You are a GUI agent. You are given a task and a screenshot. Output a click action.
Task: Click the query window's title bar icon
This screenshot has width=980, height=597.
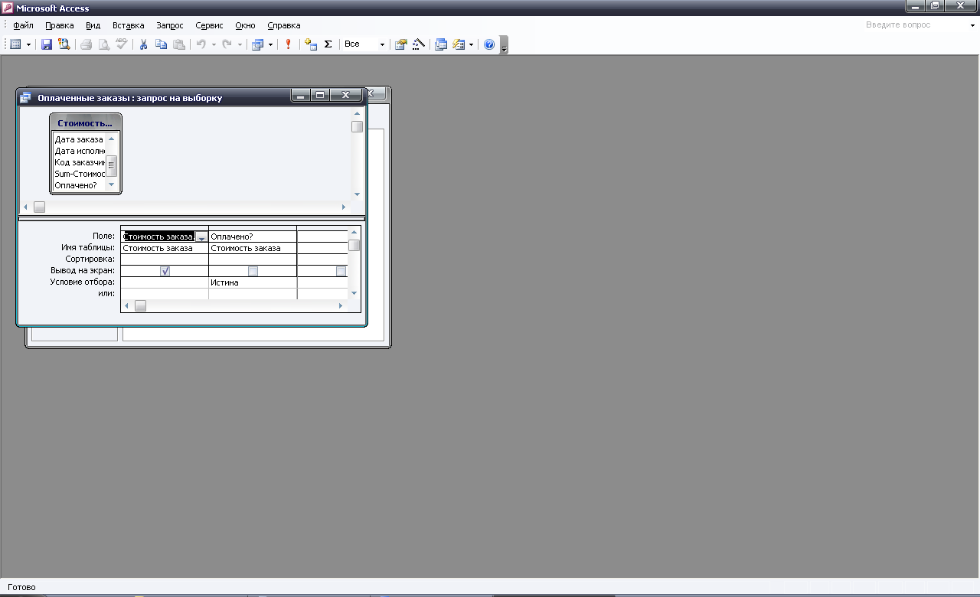pyautogui.click(x=26, y=98)
